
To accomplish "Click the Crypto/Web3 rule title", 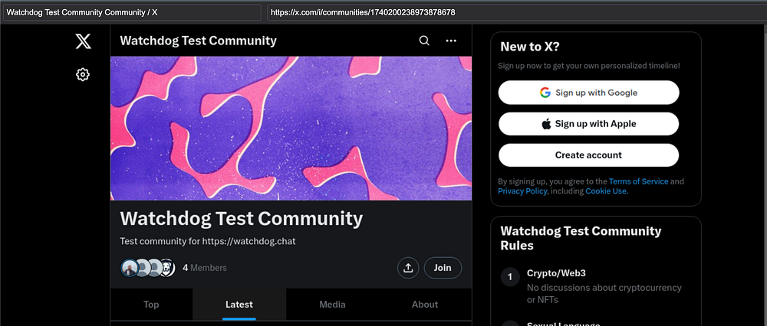I will (556, 273).
